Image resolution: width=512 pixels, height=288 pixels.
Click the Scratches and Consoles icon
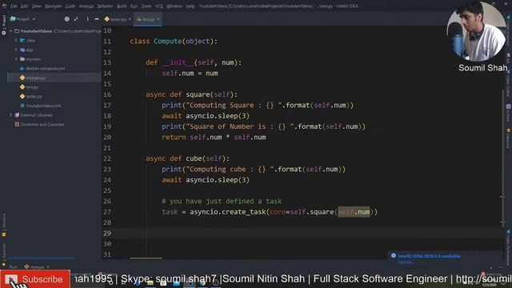pyautogui.click(x=17, y=125)
